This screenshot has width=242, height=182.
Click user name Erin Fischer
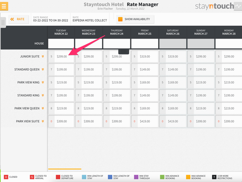[x=105, y=9]
